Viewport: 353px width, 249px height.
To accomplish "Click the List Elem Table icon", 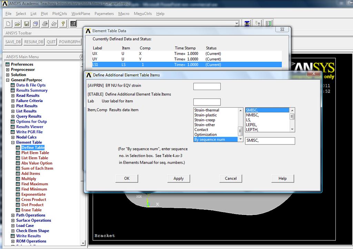I will (18, 158).
